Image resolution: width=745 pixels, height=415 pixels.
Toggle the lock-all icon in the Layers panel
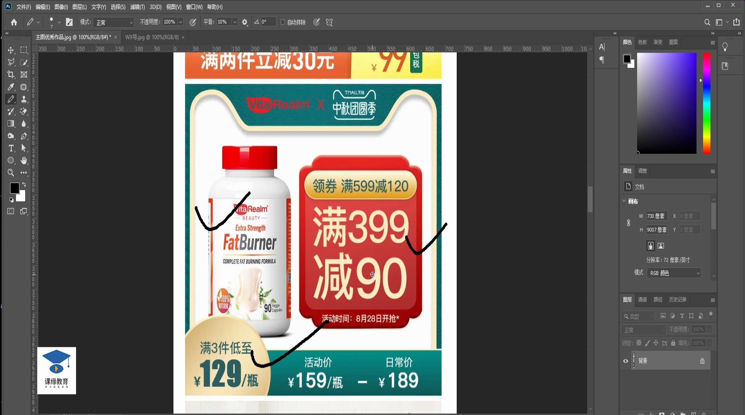673,343
